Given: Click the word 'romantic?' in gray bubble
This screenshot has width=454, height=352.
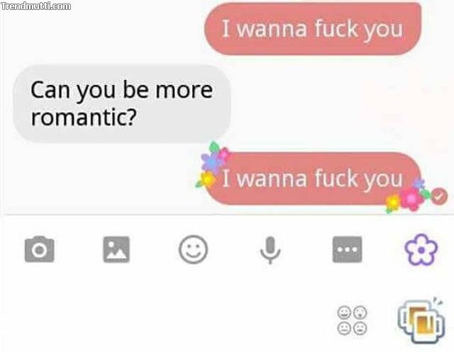Looking at the screenshot, I should (x=84, y=117).
